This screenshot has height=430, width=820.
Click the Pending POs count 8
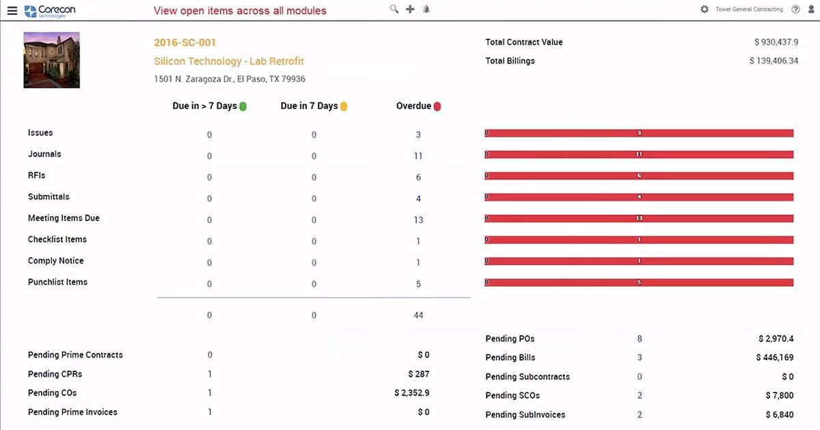pyautogui.click(x=640, y=339)
